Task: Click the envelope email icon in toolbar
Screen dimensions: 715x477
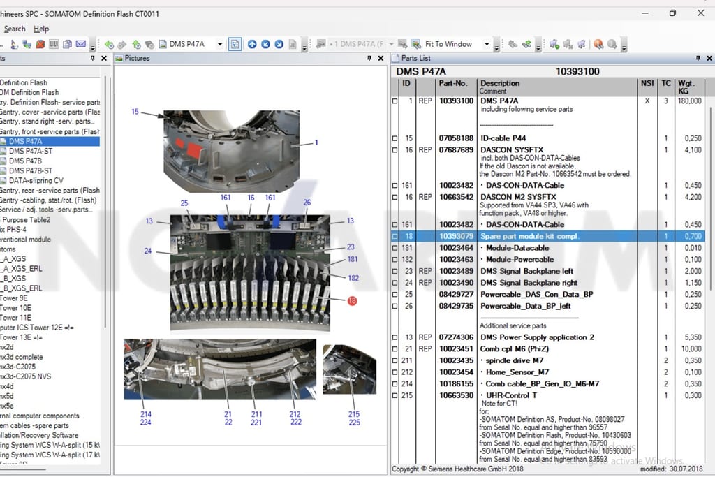Action: click(x=81, y=44)
